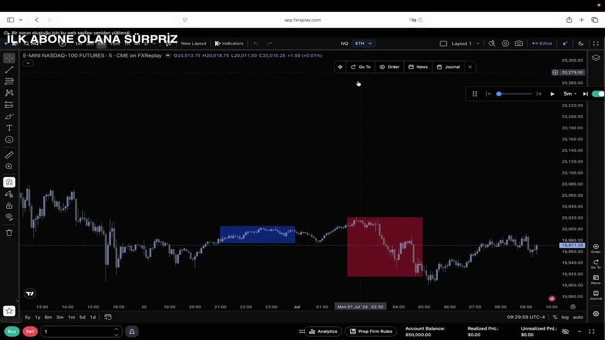Redo the last chart action
The image size is (605, 340).
click(269, 43)
